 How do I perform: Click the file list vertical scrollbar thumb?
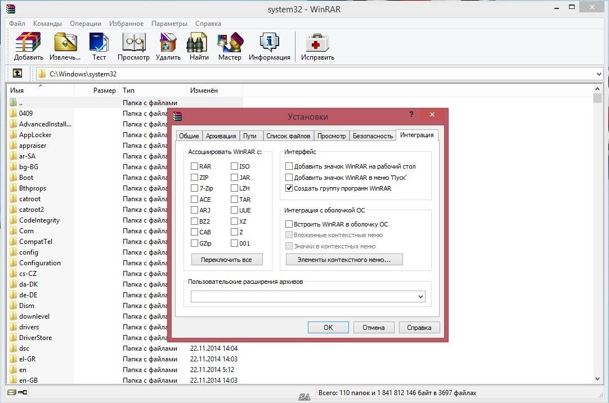pos(597,98)
